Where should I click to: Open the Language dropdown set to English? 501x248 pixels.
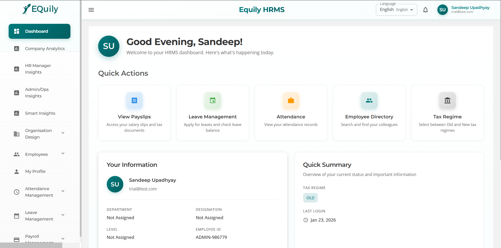click(396, 10)
